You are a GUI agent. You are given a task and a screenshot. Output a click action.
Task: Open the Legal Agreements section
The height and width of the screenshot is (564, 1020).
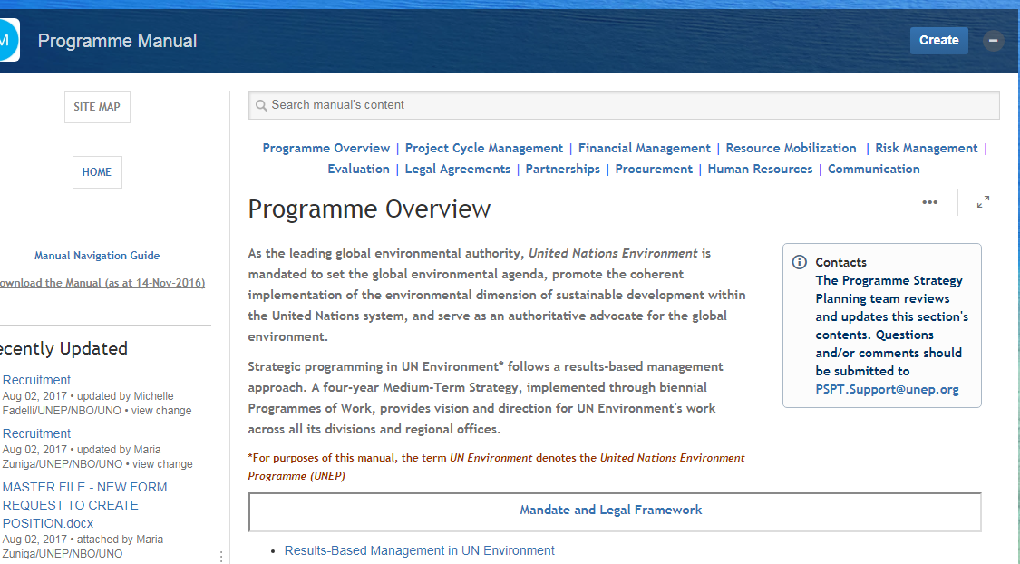pos(457,170)
